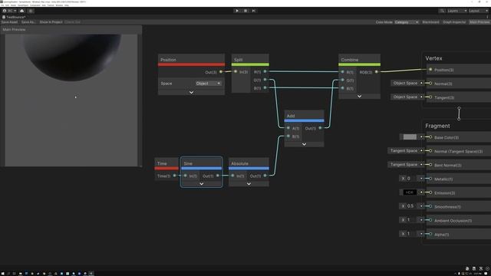Click the search icon near Layers
Viewport: 491px width, 276px height.
point(442,11)
